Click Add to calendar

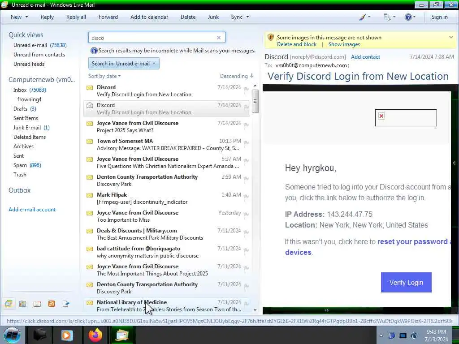149,17
